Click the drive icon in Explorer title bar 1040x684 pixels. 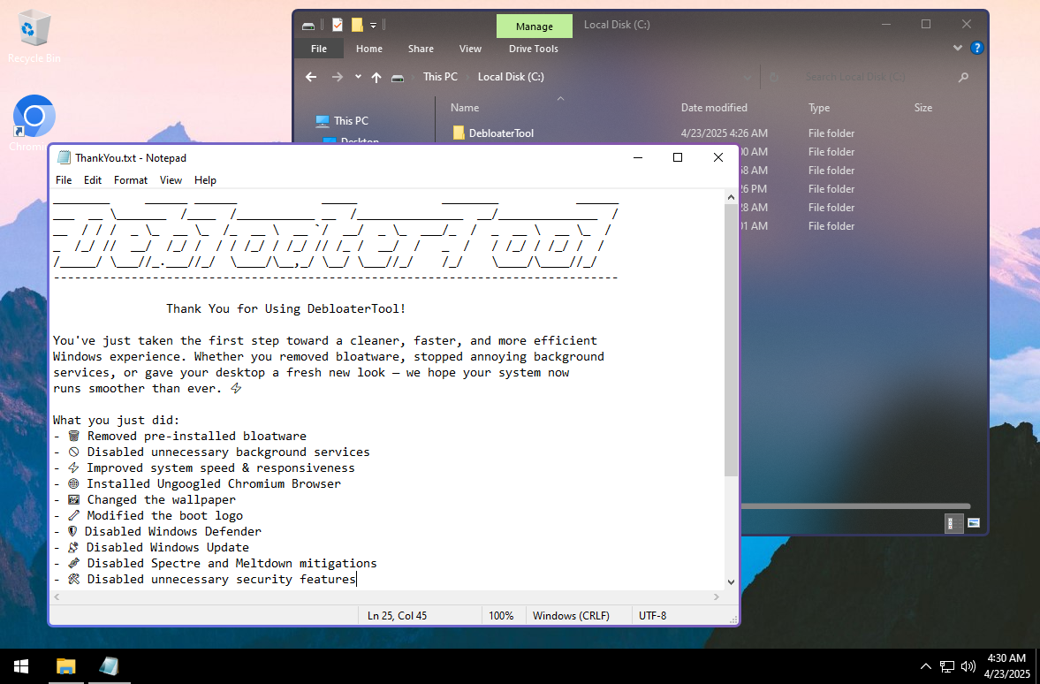point(308,26)
